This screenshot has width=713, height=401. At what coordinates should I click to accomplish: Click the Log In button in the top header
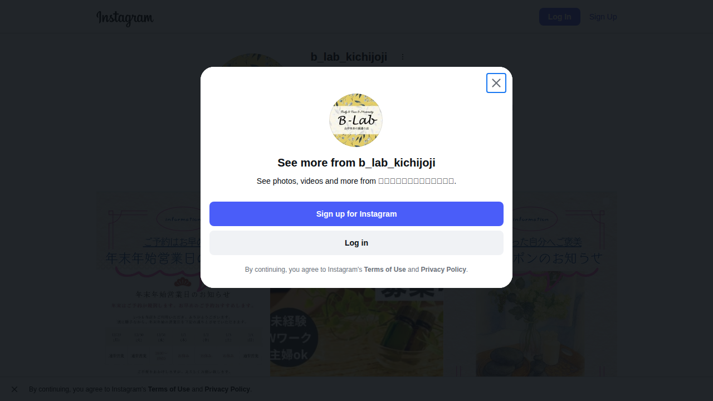tap(559, 17)
